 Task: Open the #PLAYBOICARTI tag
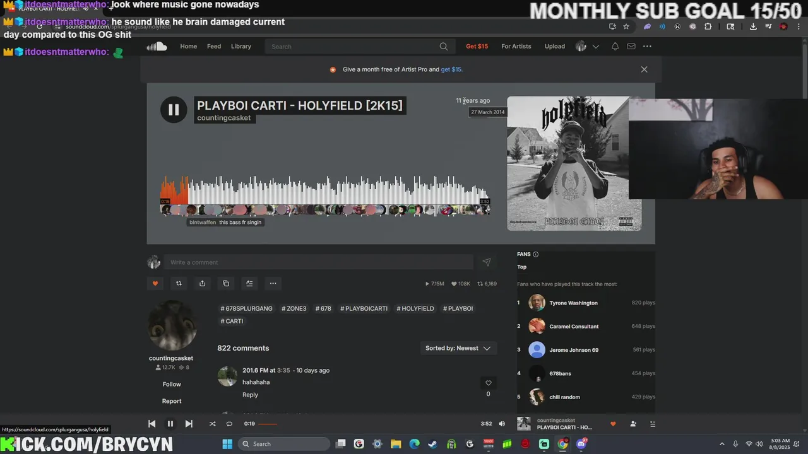364,308
